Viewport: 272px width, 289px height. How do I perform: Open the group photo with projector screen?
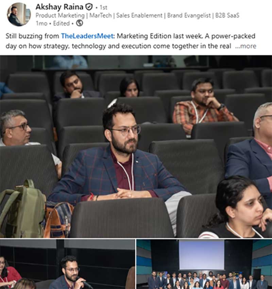pyautogui.click(x=204, y=264)
